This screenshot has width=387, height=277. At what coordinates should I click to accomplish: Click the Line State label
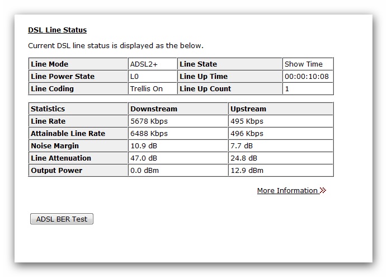[198, 64]
